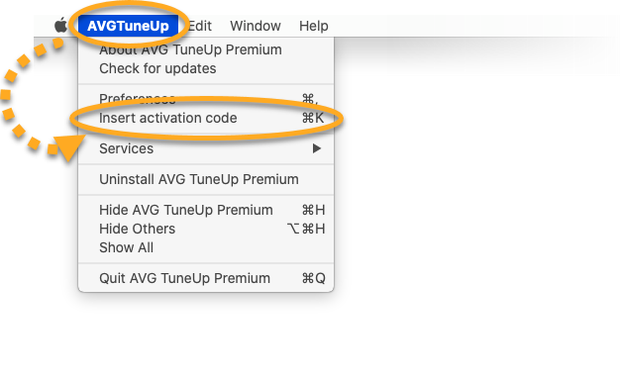Click the ⌘, shortcut beside Preferences
This screenshot has width=621, height=378.
tap(310, 99)
